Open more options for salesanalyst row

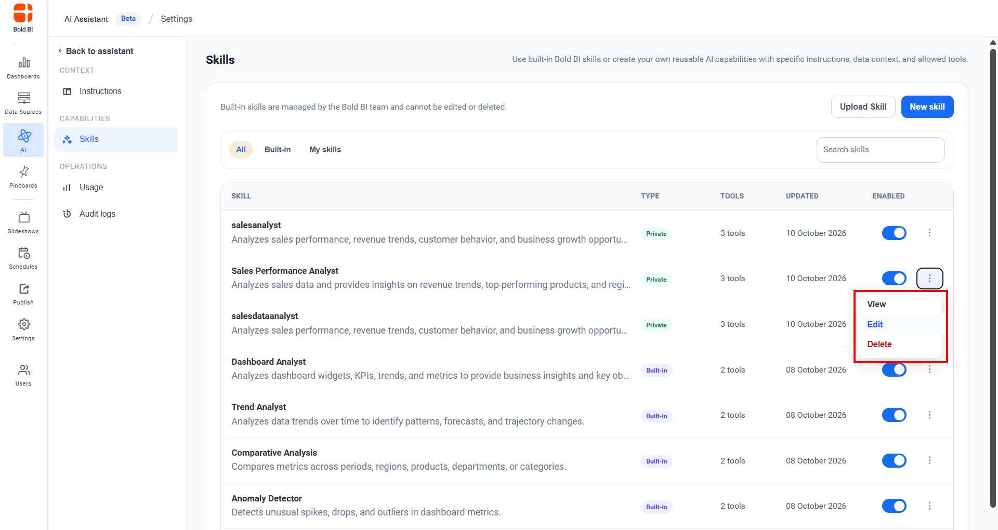(x=929, y=233)
